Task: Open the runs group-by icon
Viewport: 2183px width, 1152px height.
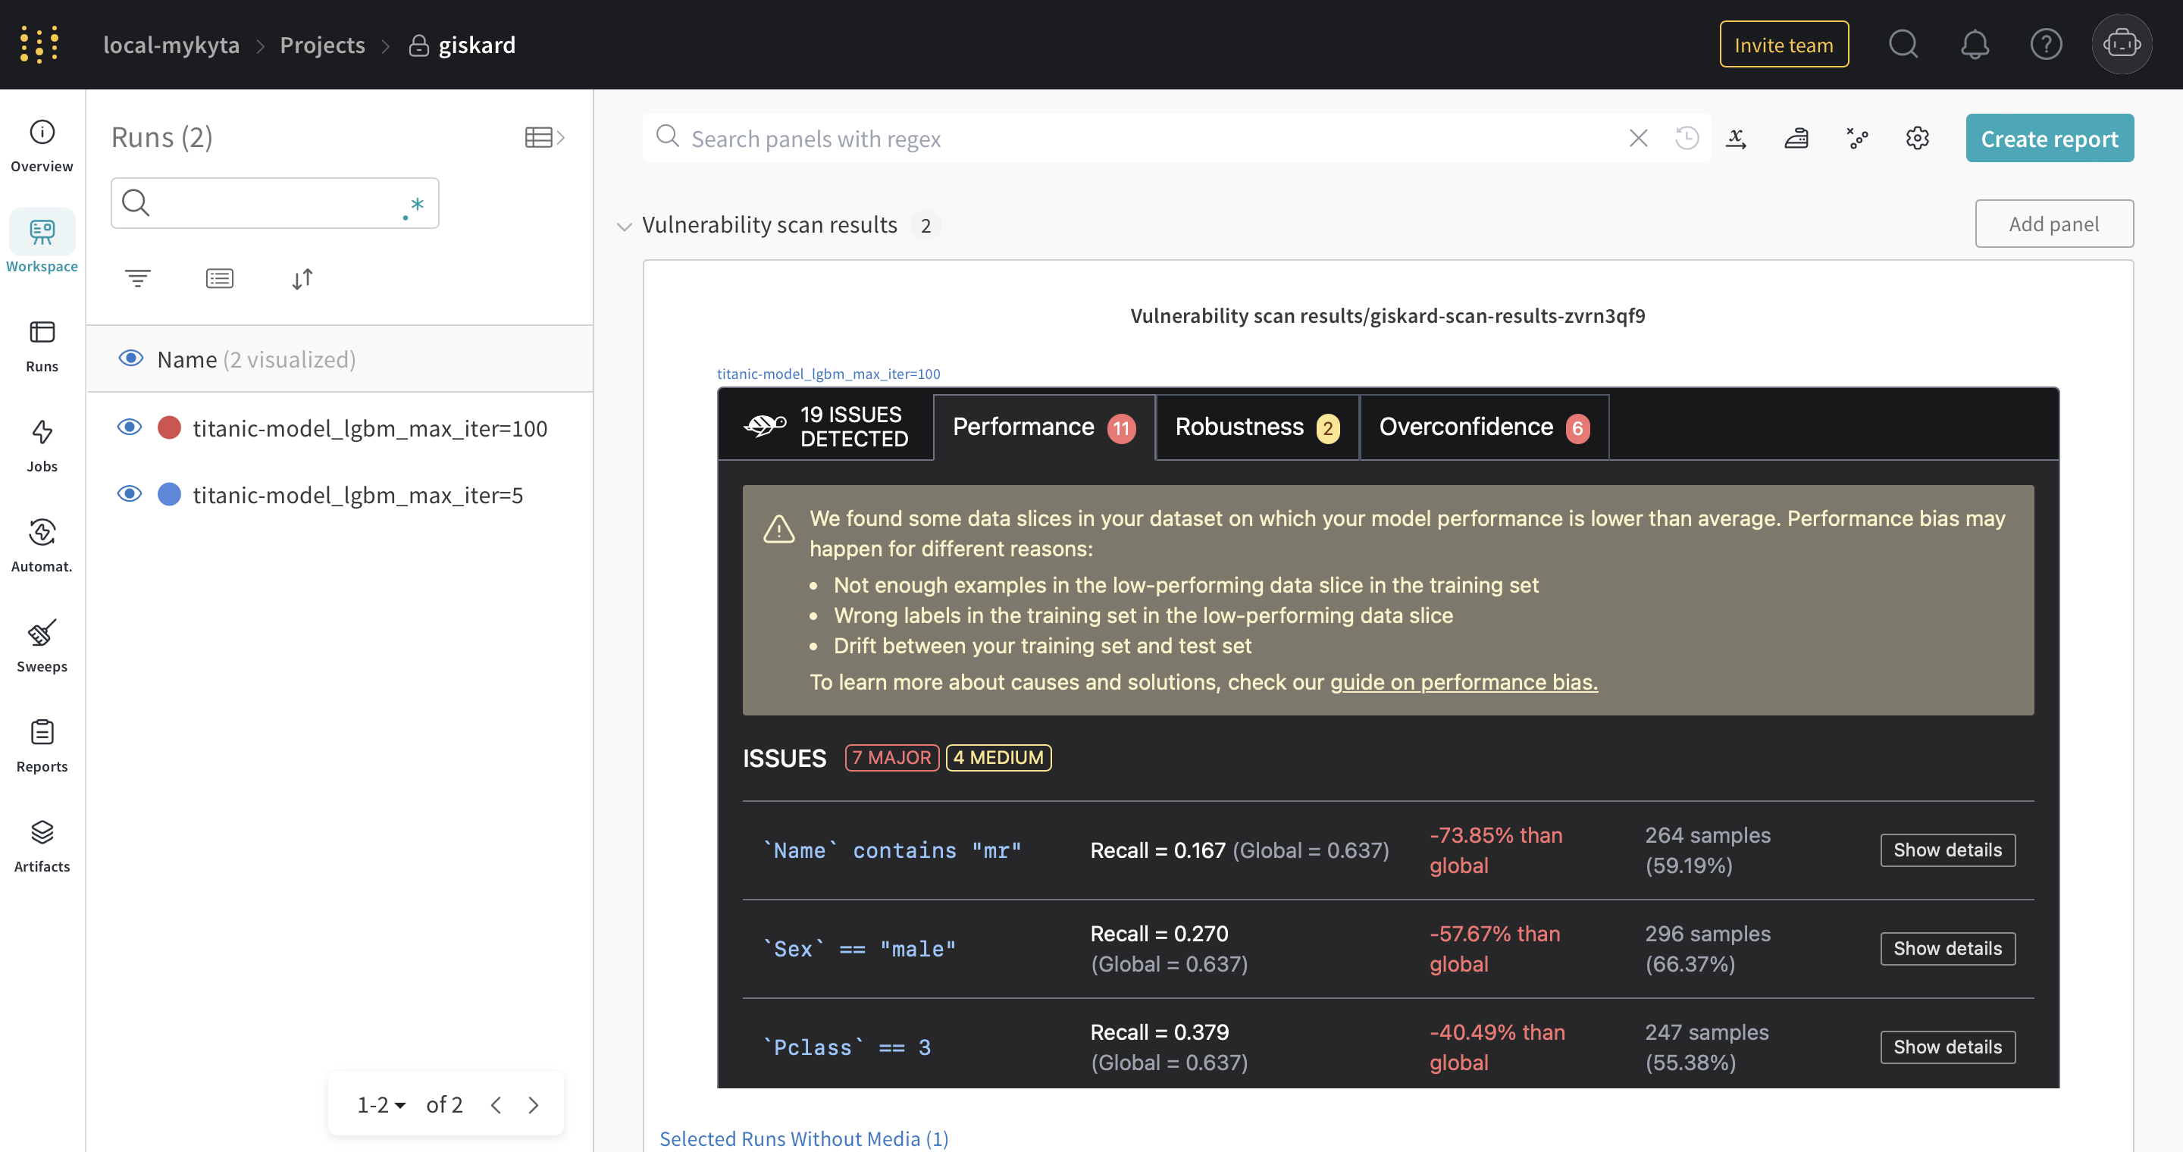Action: [220, 278]
